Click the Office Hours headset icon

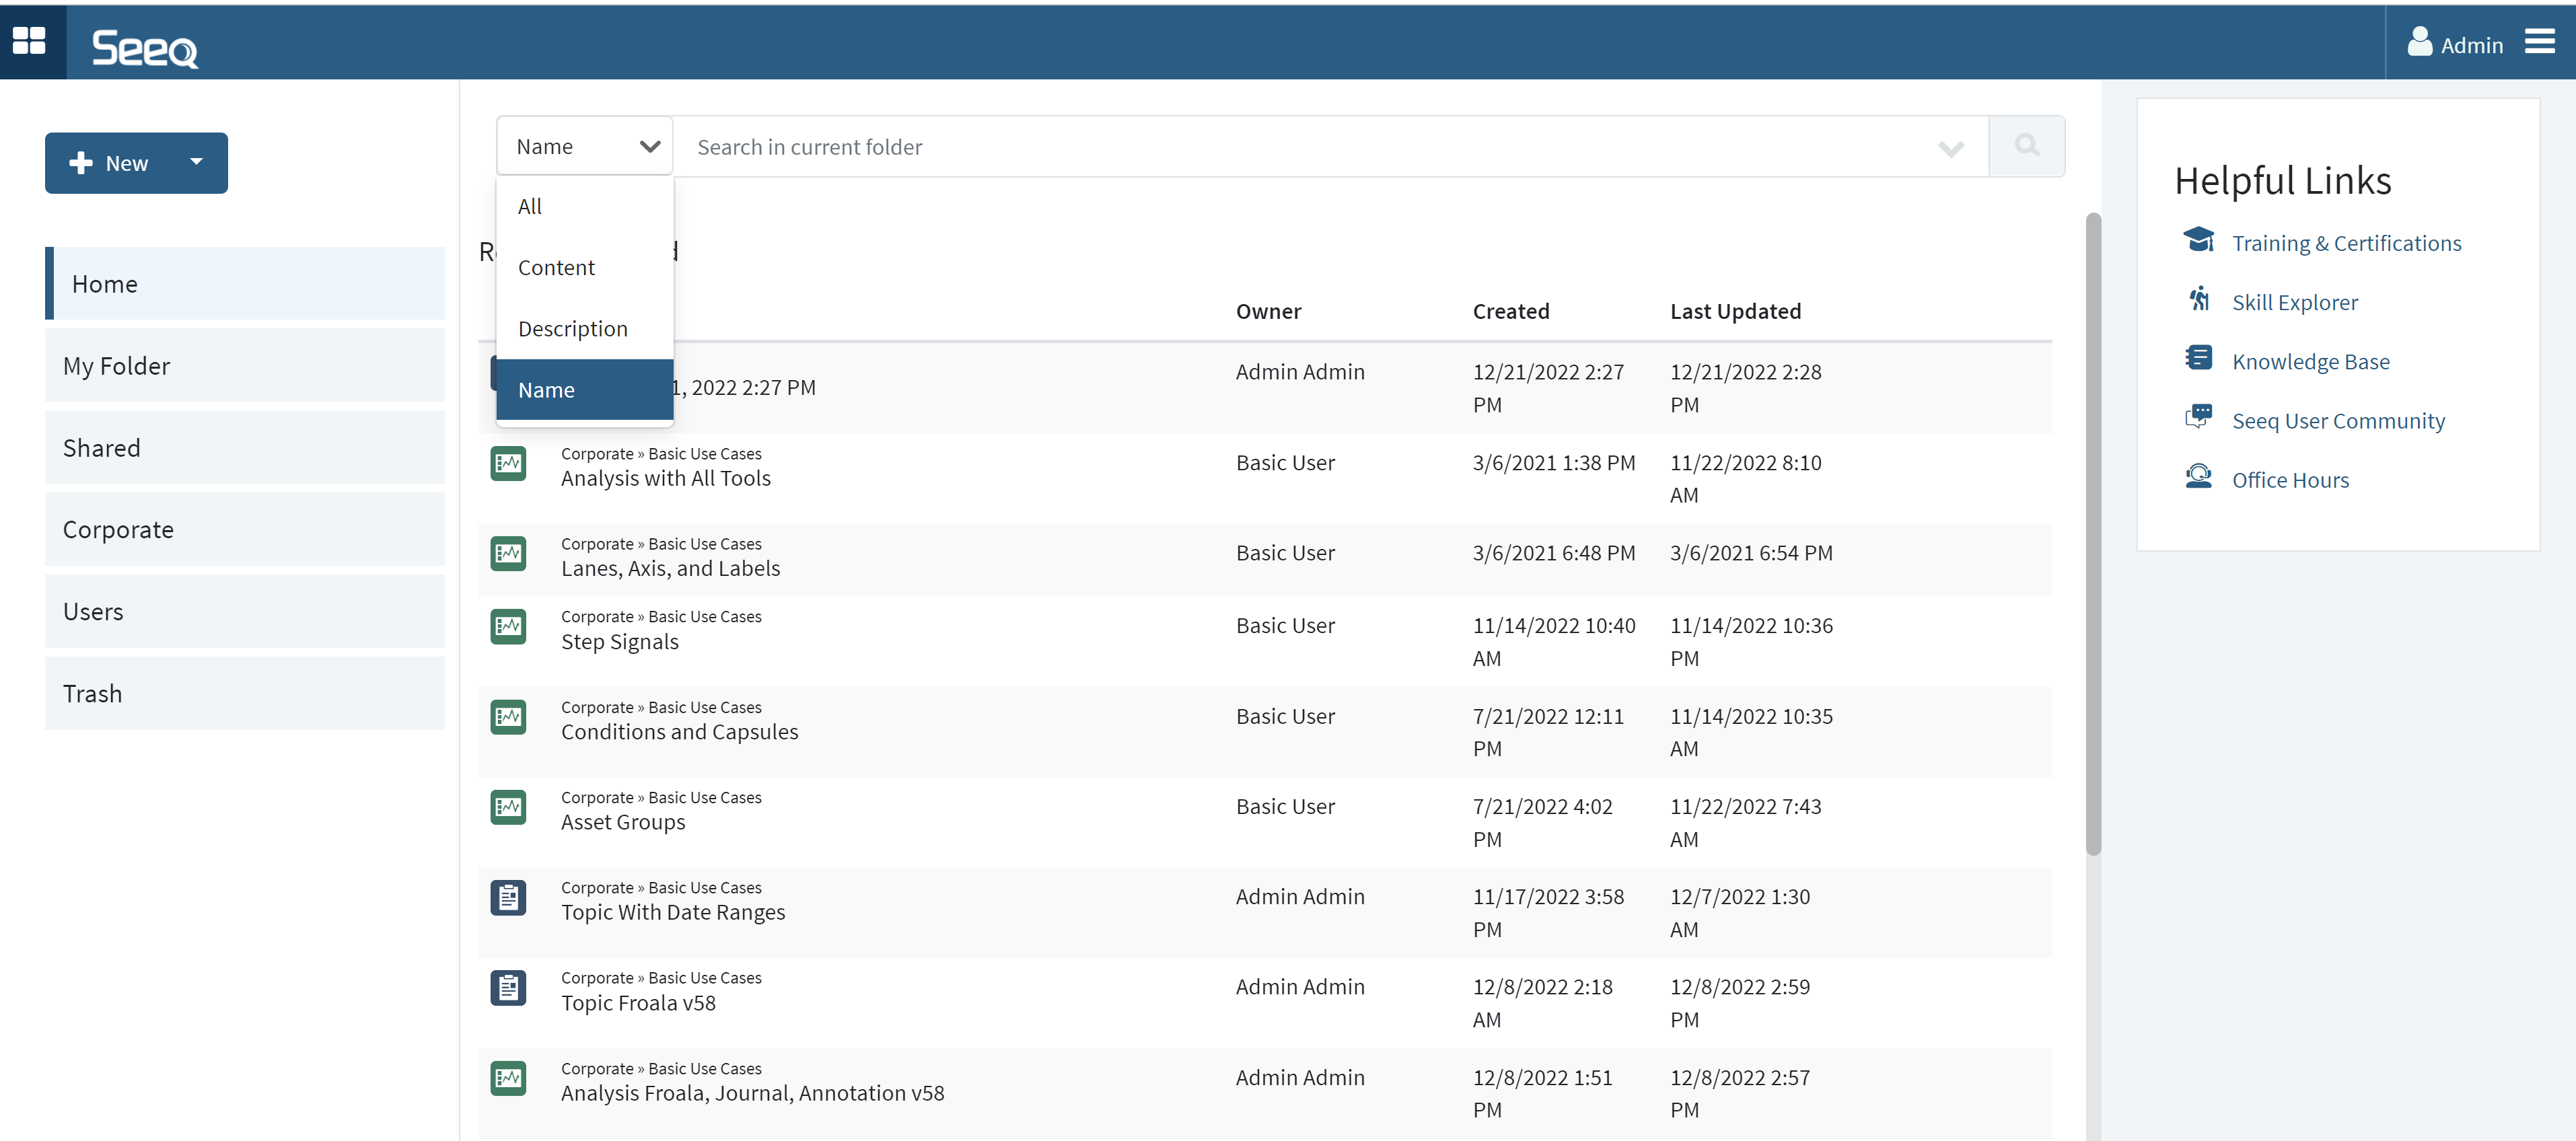coord(2198,477)
